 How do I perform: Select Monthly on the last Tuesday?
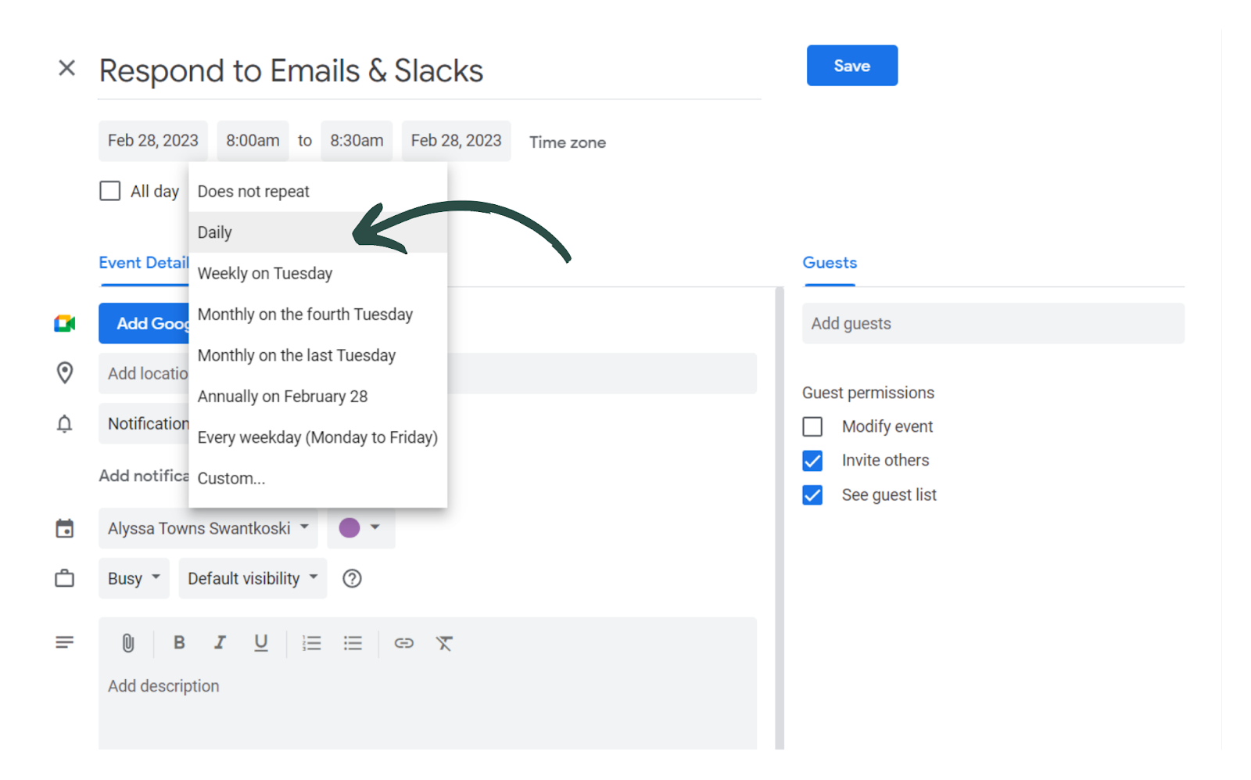pos(318,355)
